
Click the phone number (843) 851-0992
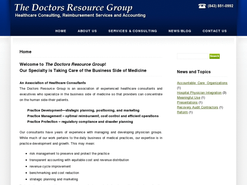[x=220, y=6]
